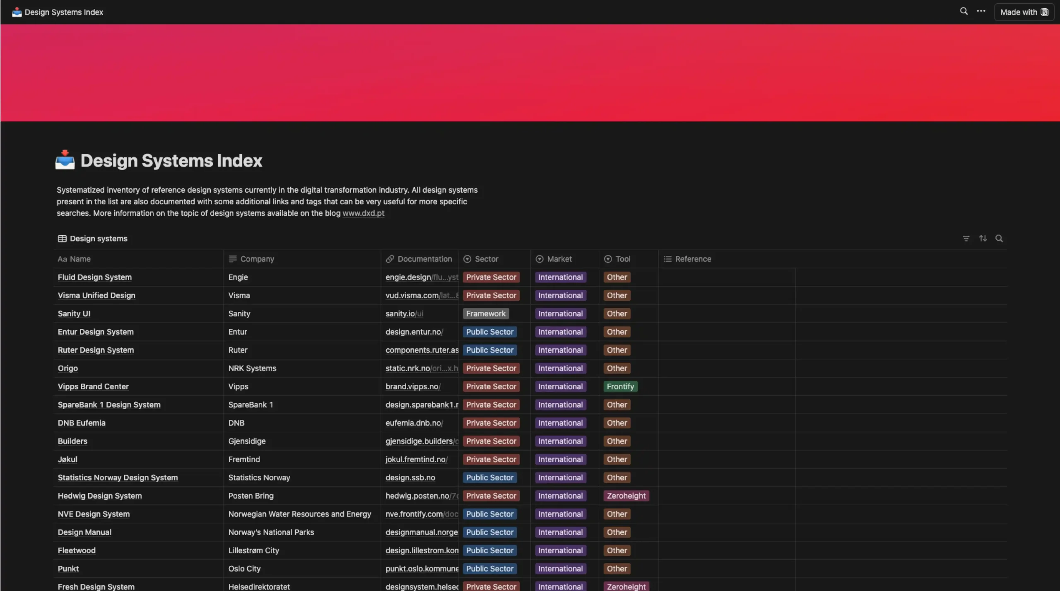Click the inbox emoji page icon beside title
The image size is (1060, 591).
click(65, 160)
